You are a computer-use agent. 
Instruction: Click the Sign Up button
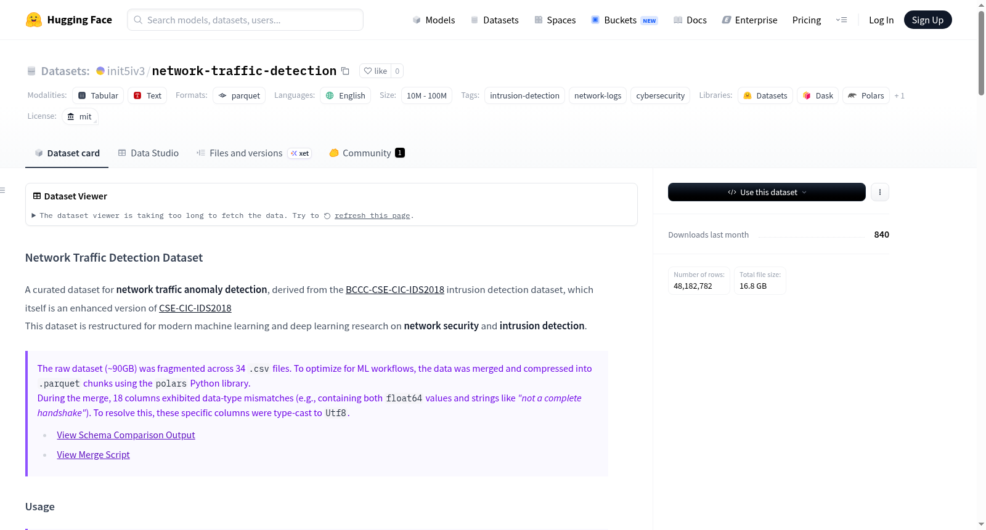pos(927,20)
